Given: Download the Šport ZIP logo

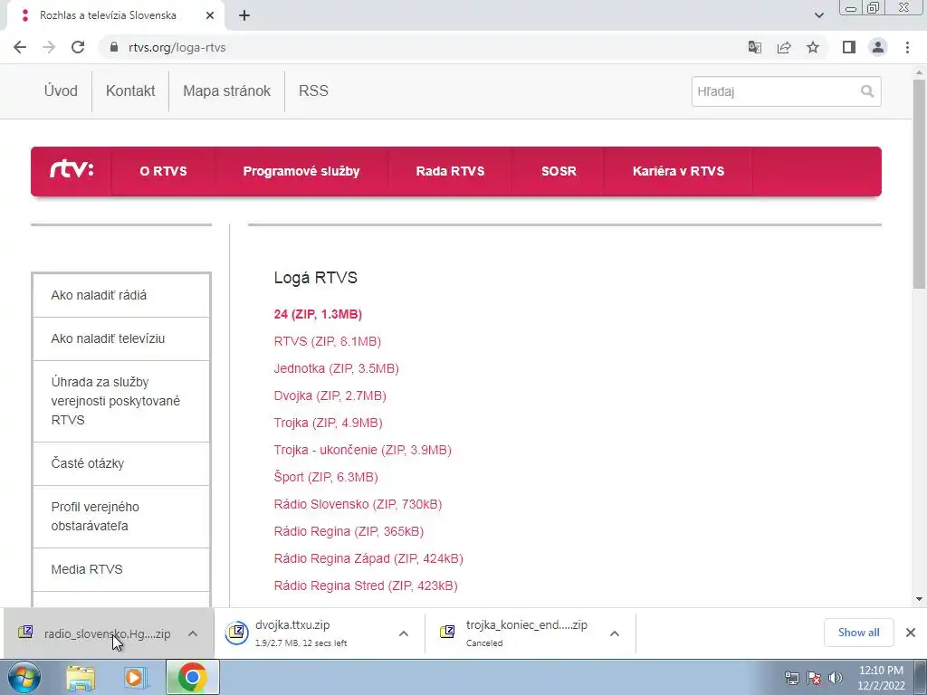Looking at the screenshot, I should tap(326, 478).
